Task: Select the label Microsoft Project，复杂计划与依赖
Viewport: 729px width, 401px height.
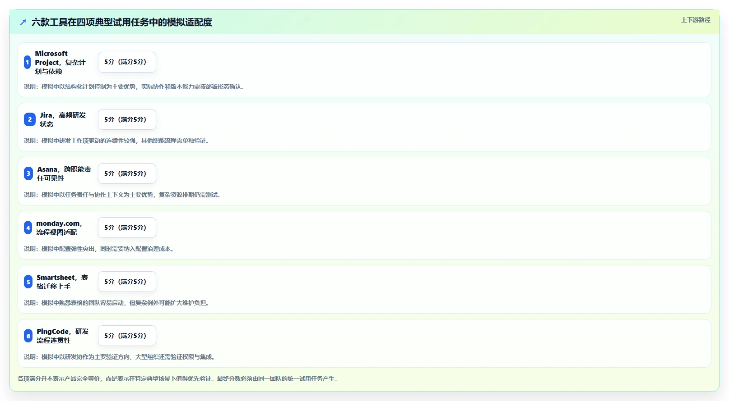Action: [x=60, y=62]
